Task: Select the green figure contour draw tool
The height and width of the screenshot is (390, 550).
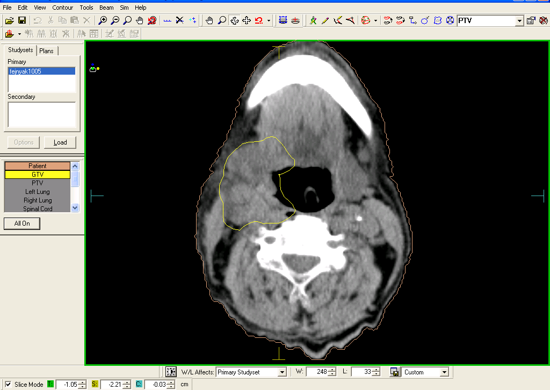Action: tap(313, 20)
